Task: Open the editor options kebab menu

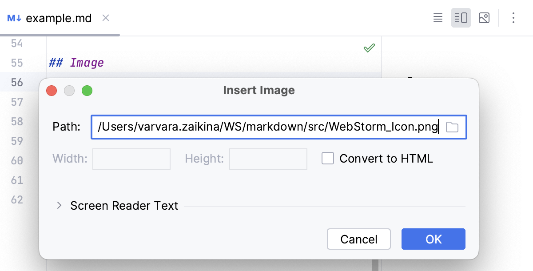Action: 513,18
